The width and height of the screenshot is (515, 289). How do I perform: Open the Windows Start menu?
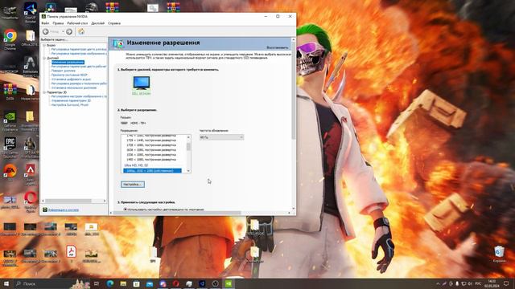(x=6, y=283)
